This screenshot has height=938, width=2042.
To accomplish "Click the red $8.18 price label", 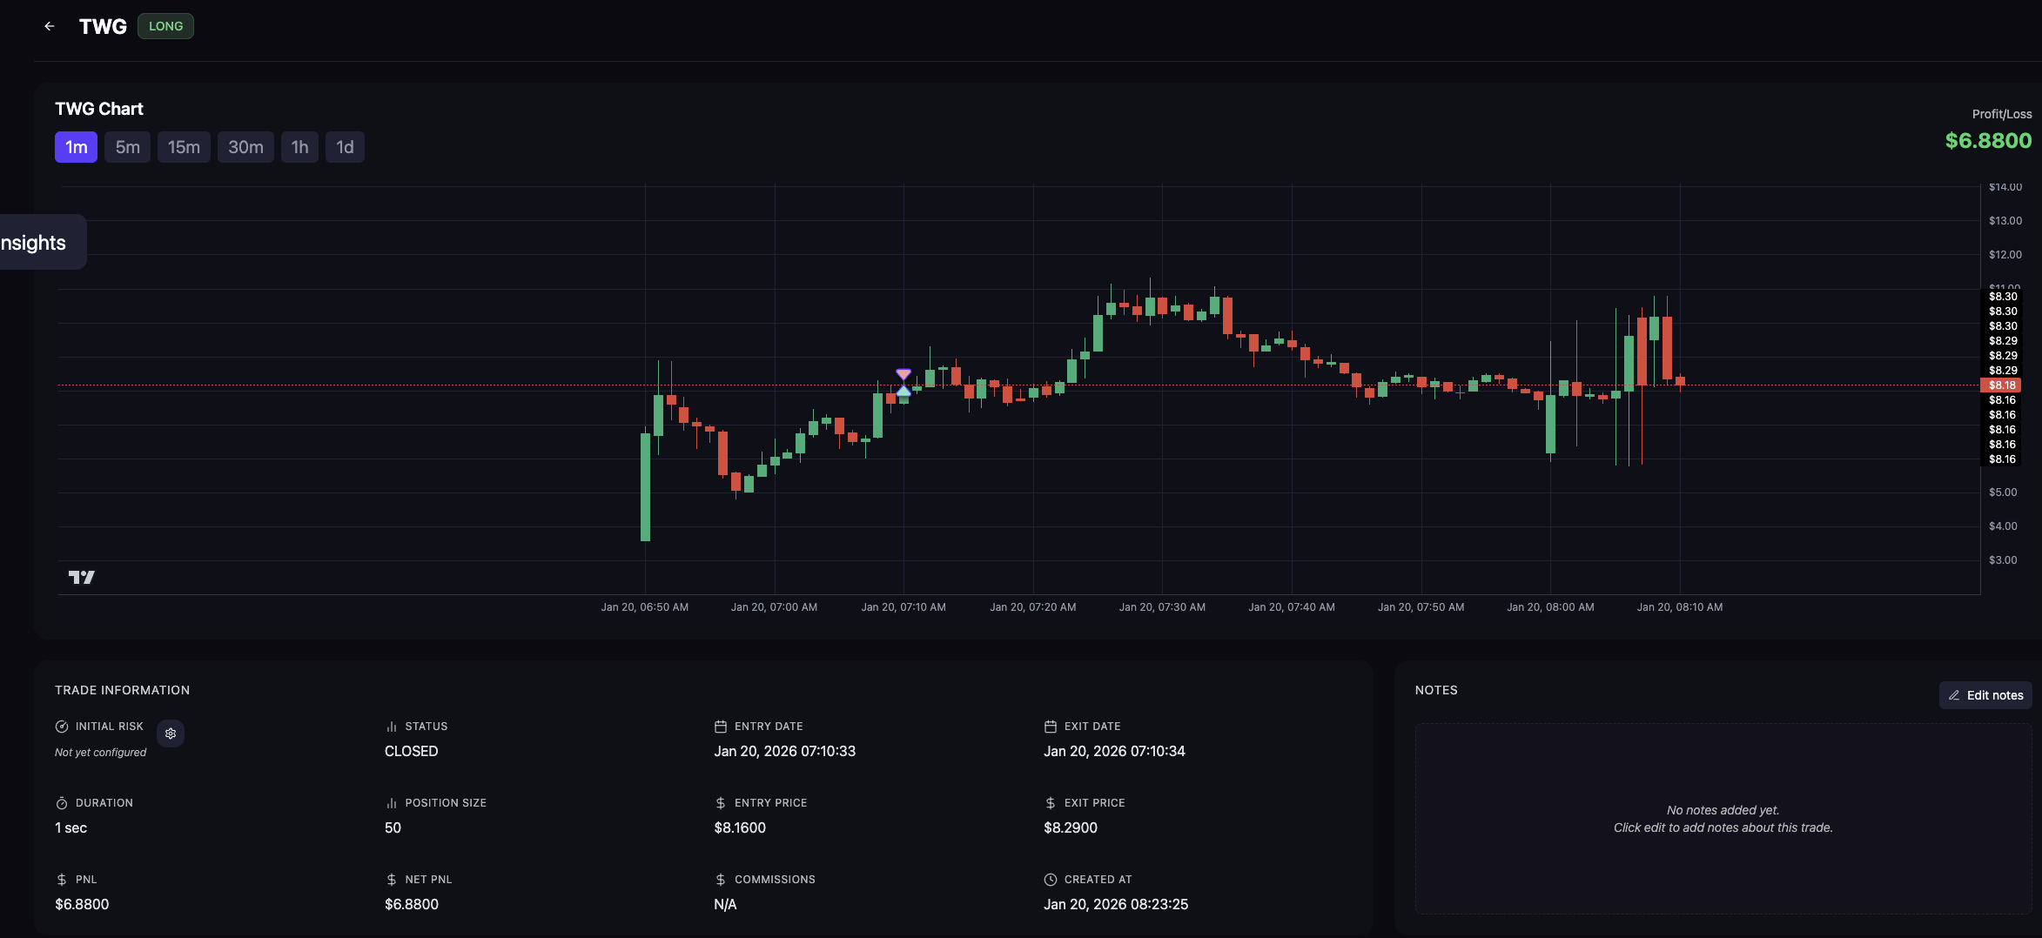I will click(2001, 385).
